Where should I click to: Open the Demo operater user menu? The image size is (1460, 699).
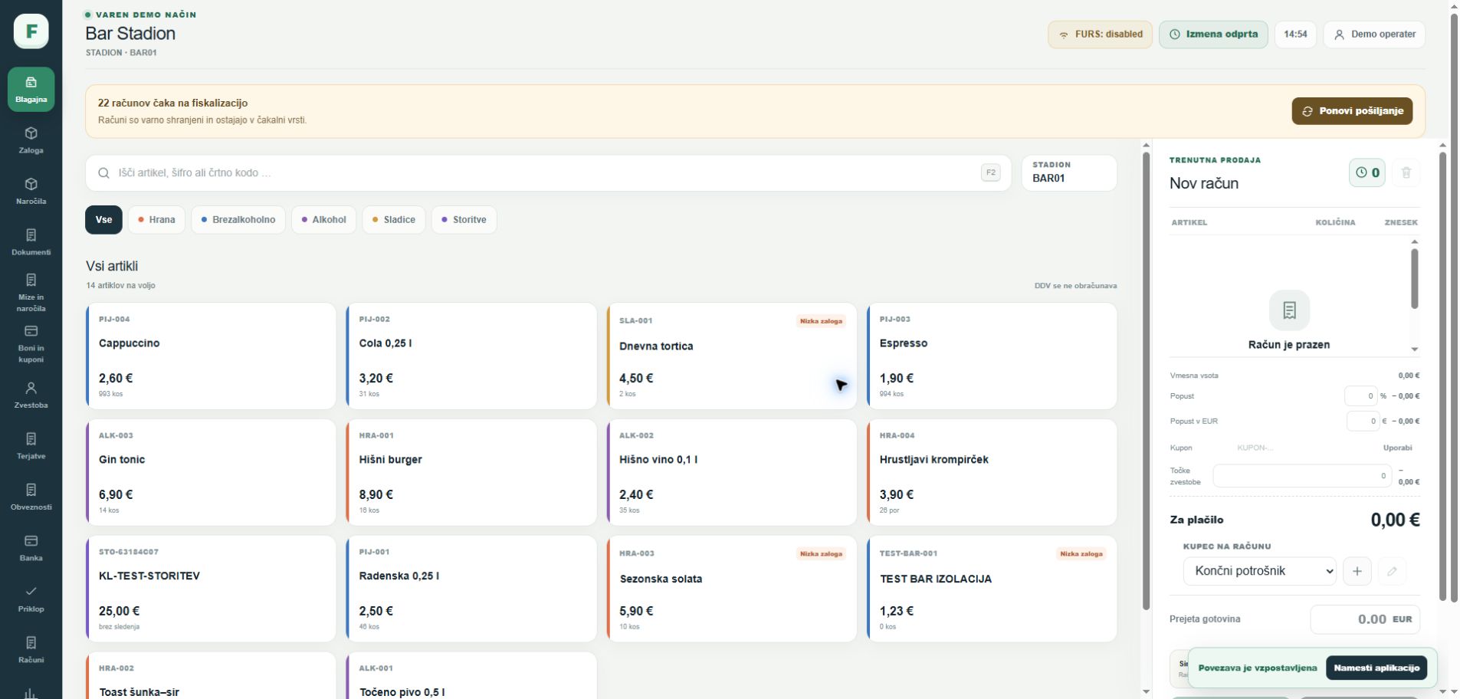tap(1375, 34)
